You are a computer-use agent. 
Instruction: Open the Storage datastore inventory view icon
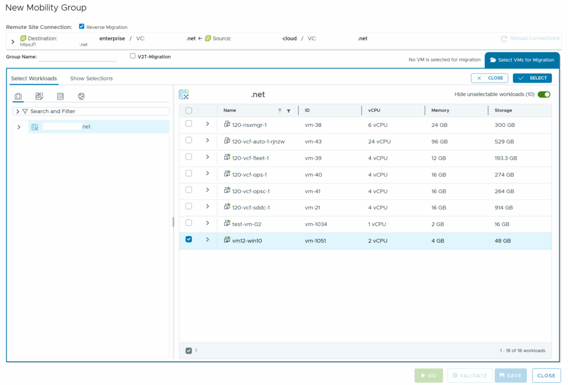pyautogui.click(x=60, y=96)
